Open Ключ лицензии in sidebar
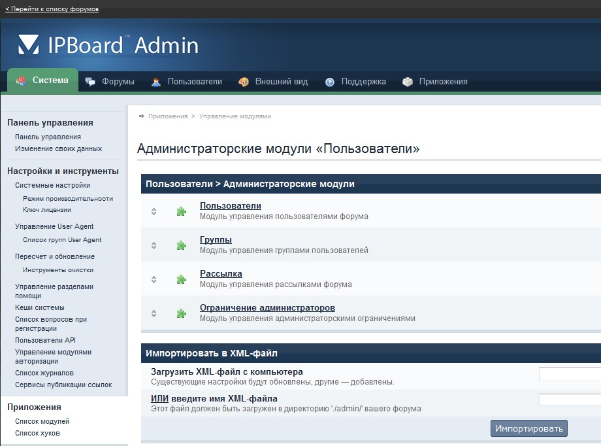 47,210
